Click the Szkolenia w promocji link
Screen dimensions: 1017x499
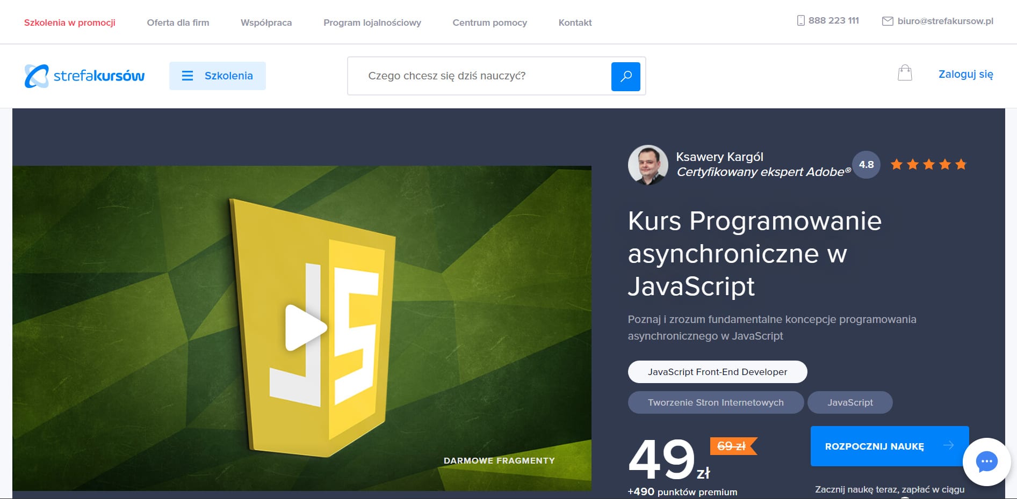[69, 23]
